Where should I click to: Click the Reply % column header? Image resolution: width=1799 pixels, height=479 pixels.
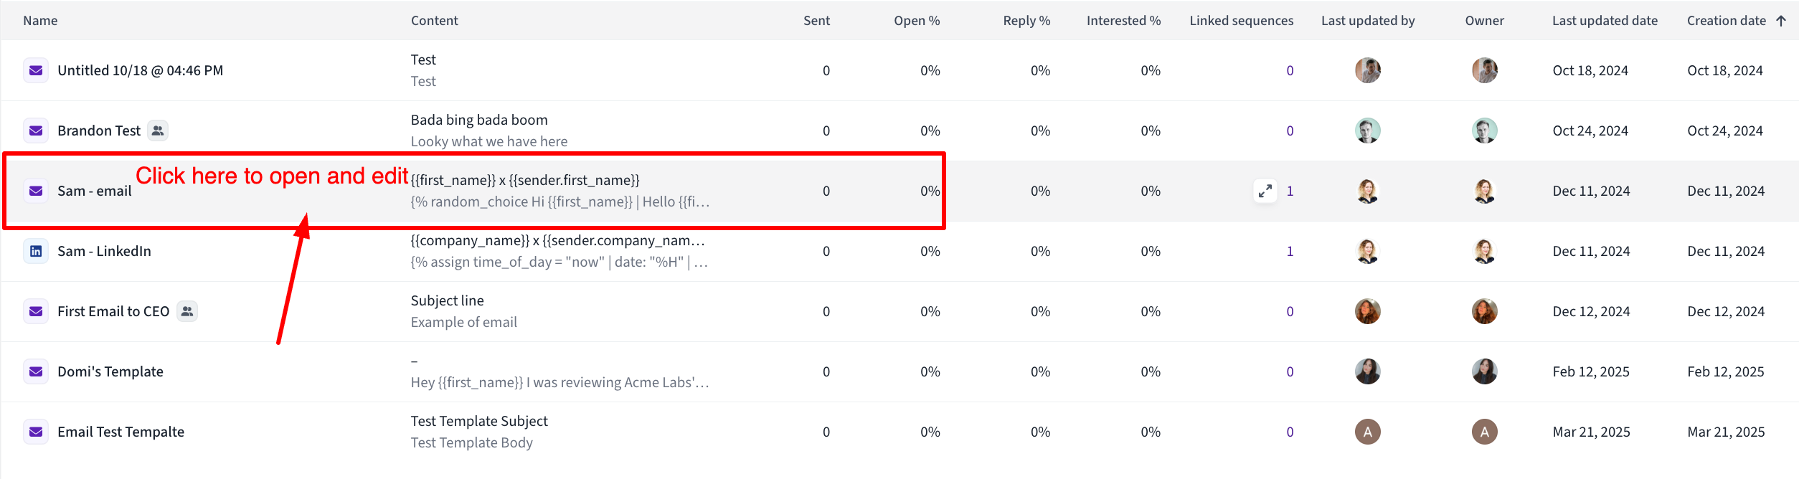[x=1026, y=21]
